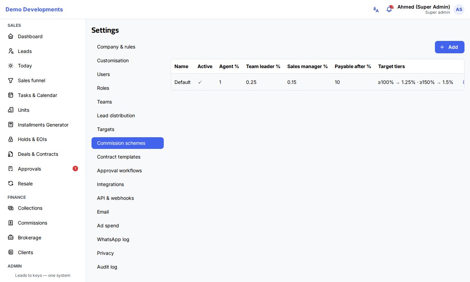Click the Add scheme button

pyautogui.click(x=449, y=47)
